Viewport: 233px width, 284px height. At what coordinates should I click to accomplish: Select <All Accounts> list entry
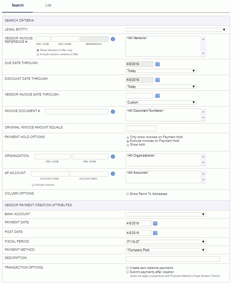(138, 173)
